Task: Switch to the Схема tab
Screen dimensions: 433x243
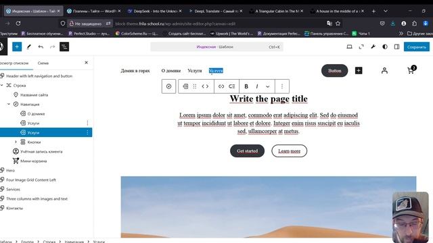Action: pos(43,63)
